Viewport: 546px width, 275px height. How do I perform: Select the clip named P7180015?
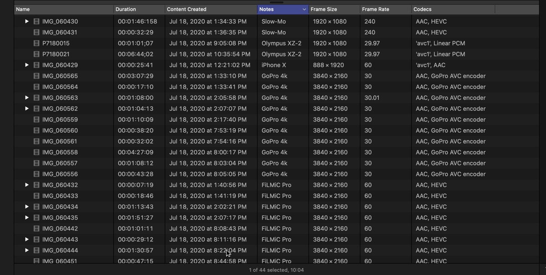[x=56, y=43]
